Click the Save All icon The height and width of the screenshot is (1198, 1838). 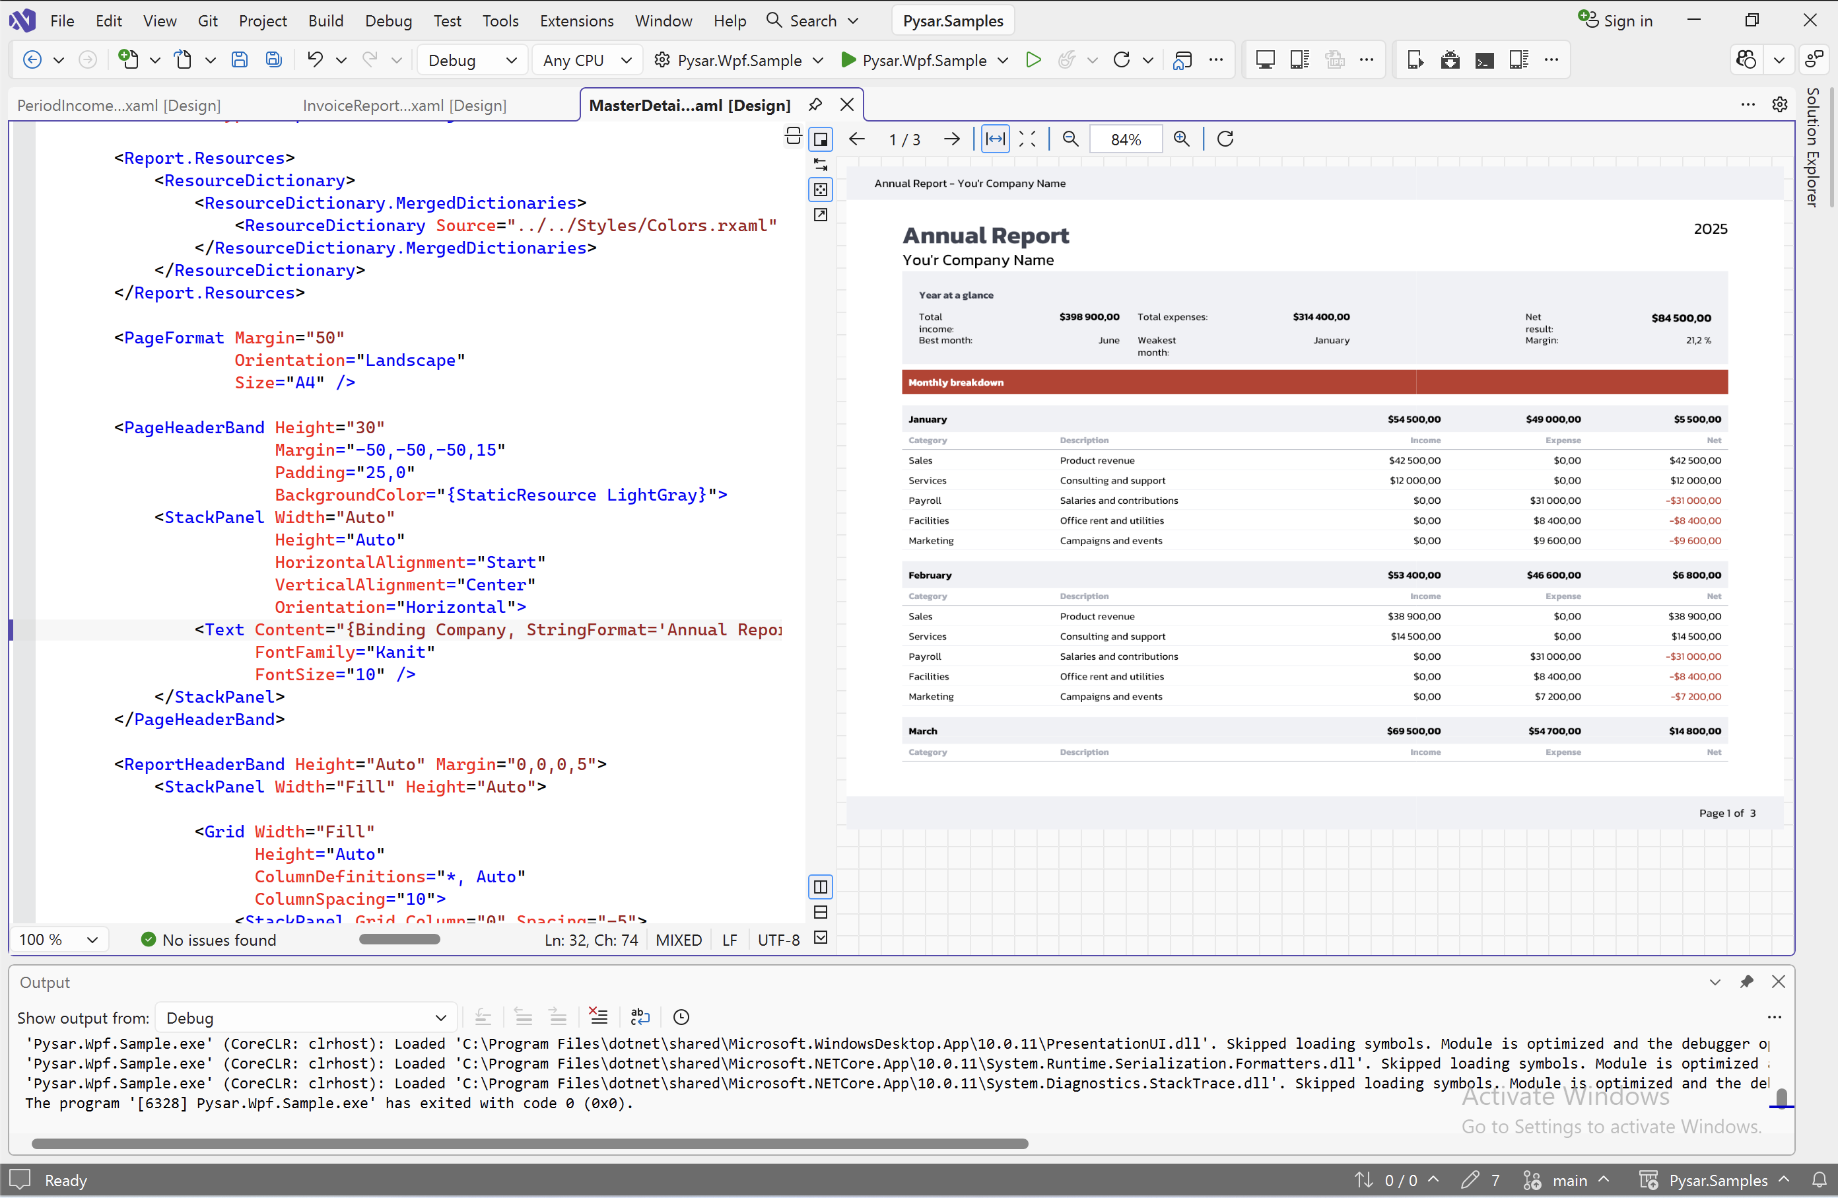274,59
